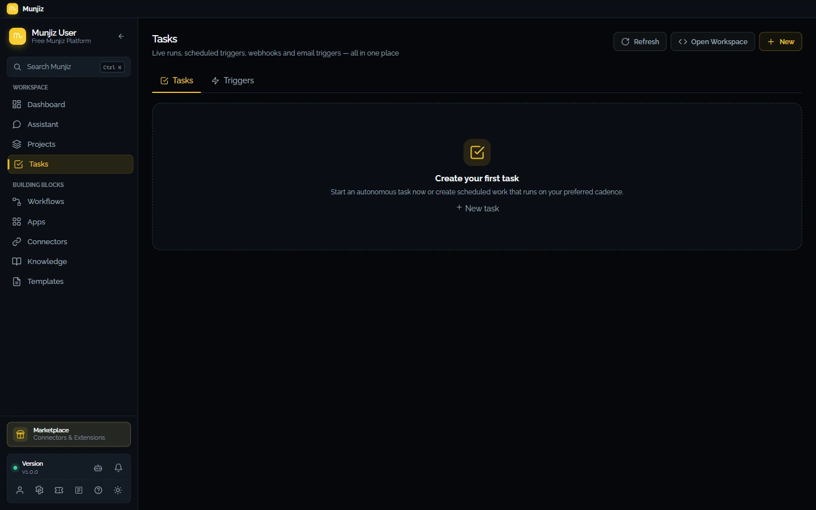Select the Tasks tab
Screen dimensions: 816x510
point(177,80)
